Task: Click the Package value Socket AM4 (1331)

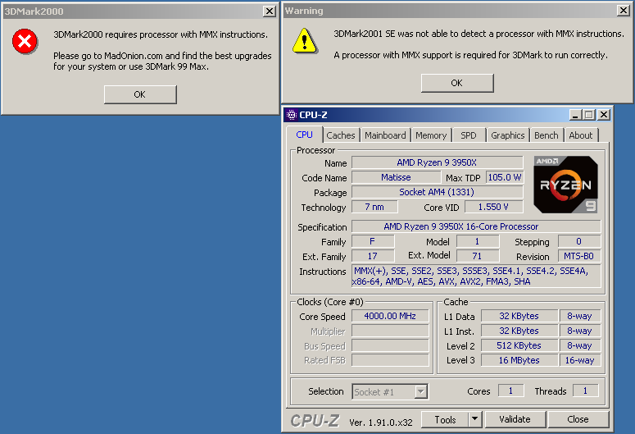Action: tap(437, 192)
